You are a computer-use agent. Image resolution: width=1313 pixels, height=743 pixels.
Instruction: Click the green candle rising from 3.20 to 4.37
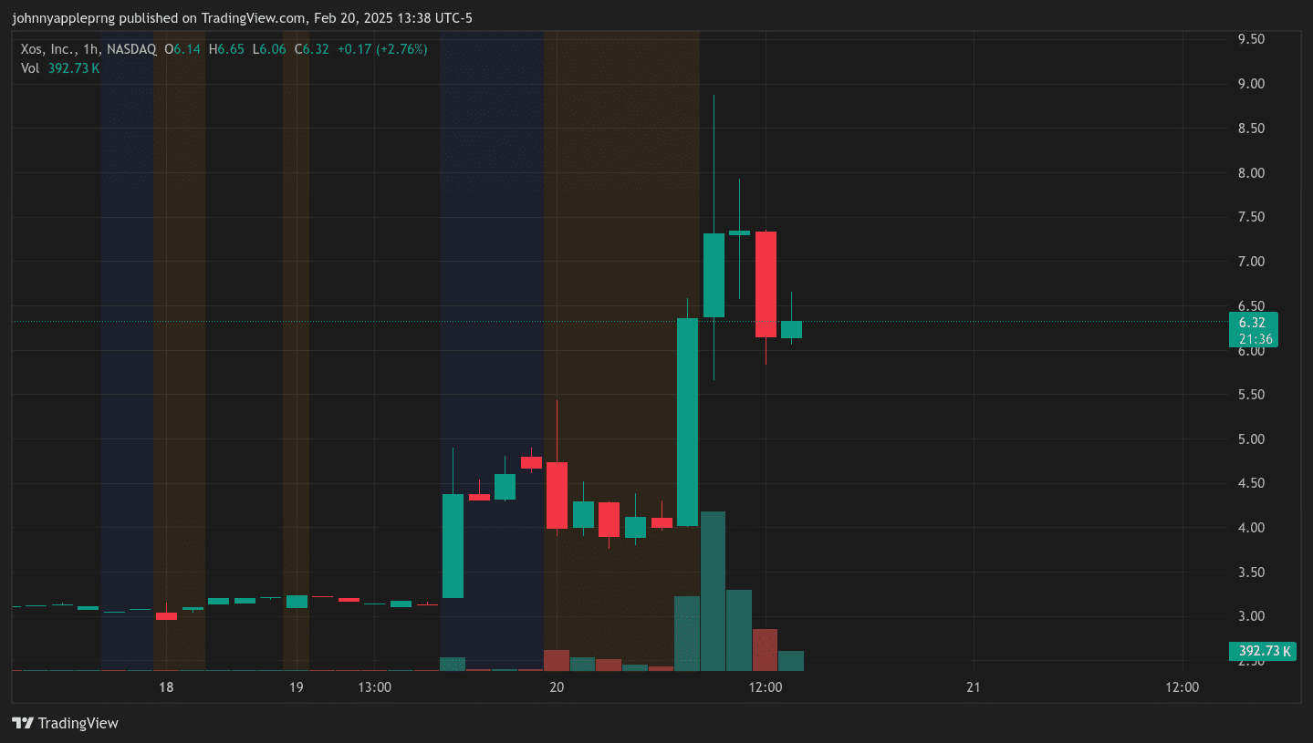(453, 546)
